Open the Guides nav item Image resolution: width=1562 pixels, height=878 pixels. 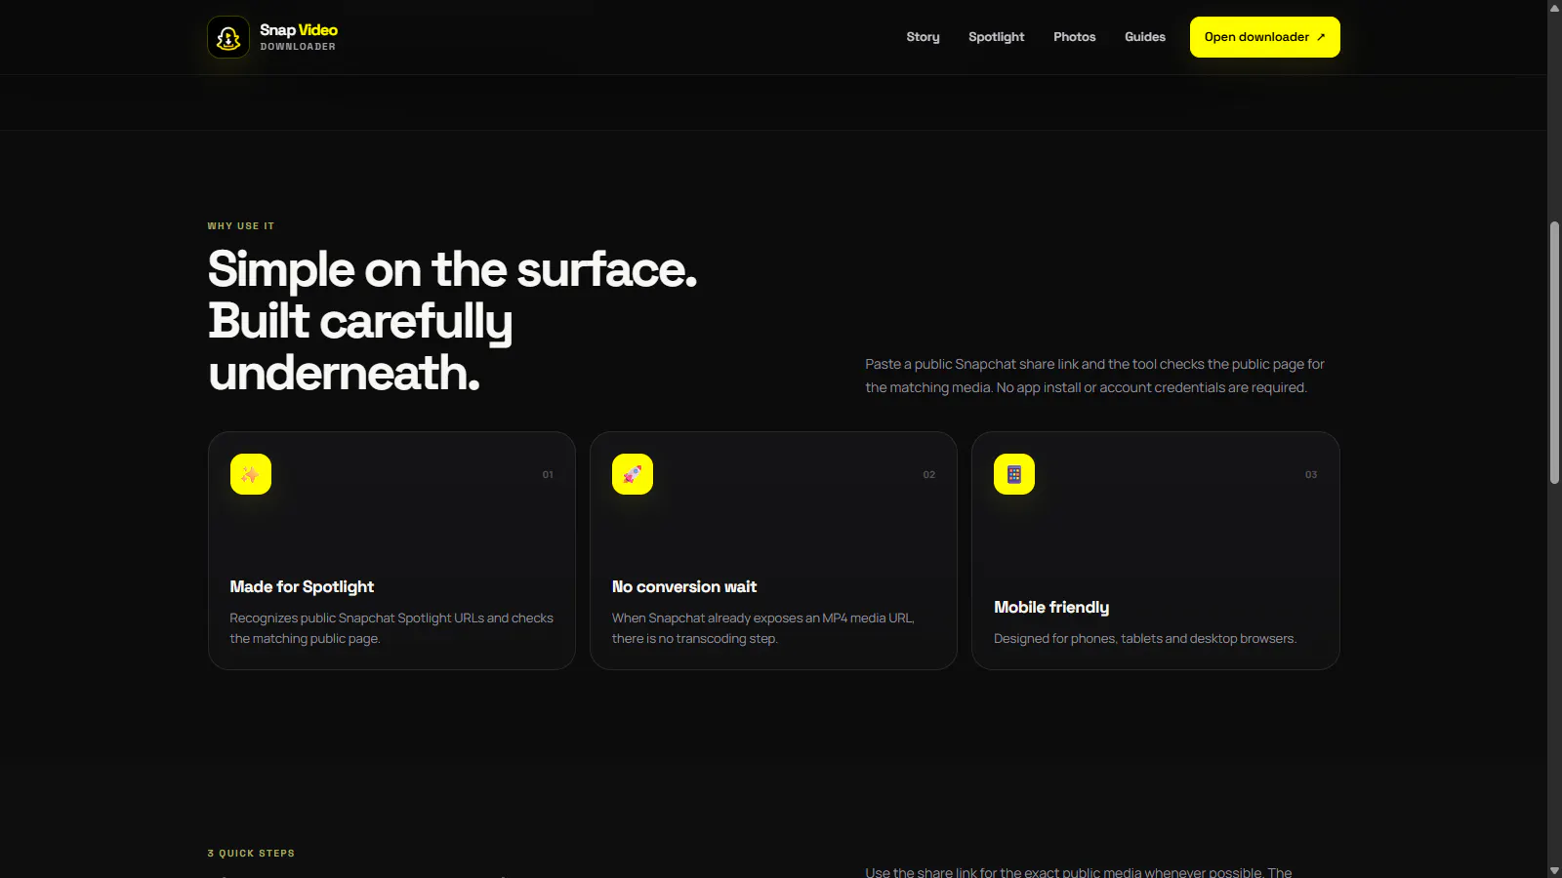(1145, 37)
